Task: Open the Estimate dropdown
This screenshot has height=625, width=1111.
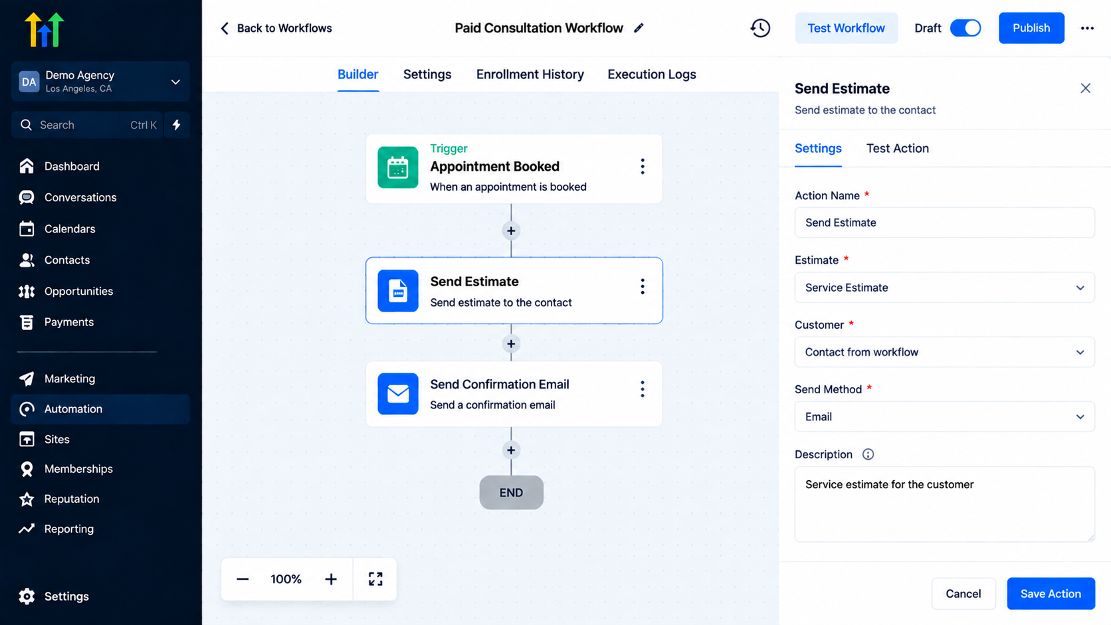Action: coord(944,288)
